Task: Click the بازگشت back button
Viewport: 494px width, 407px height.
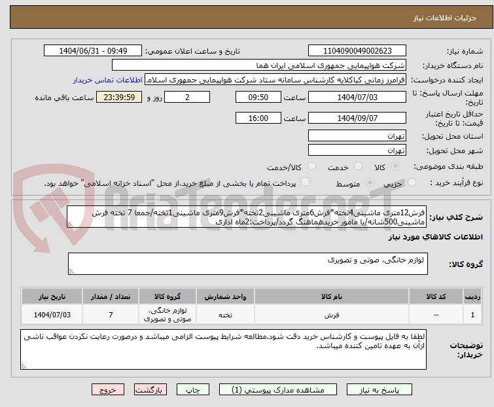Action: coord(150,390)
